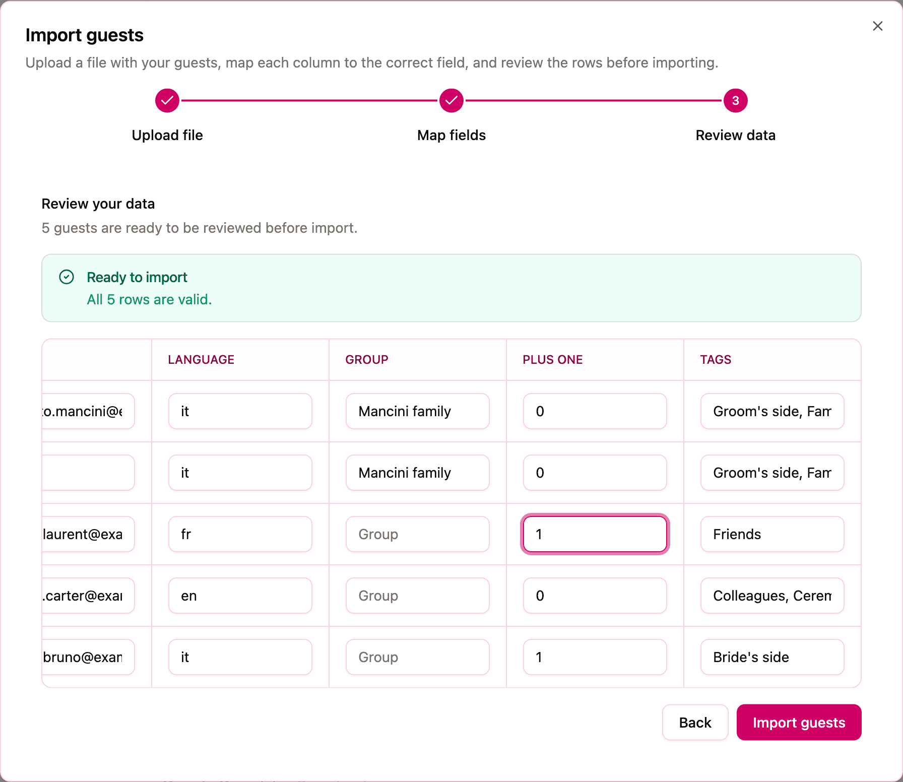Close the Import guests dialog
The height and width of the screenshot is (782, 903).
[877, 26]
